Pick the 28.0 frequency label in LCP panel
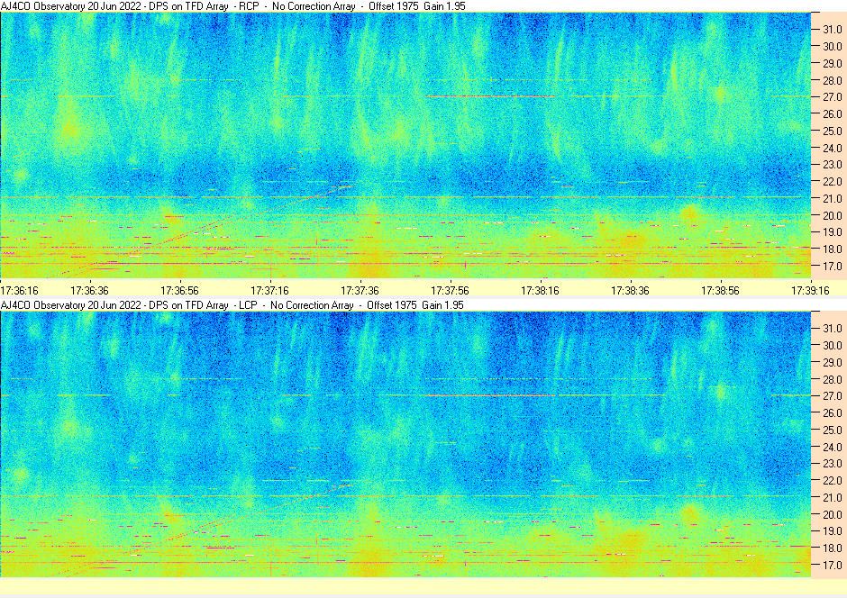The image size is (847, 598). click(833, 379)
